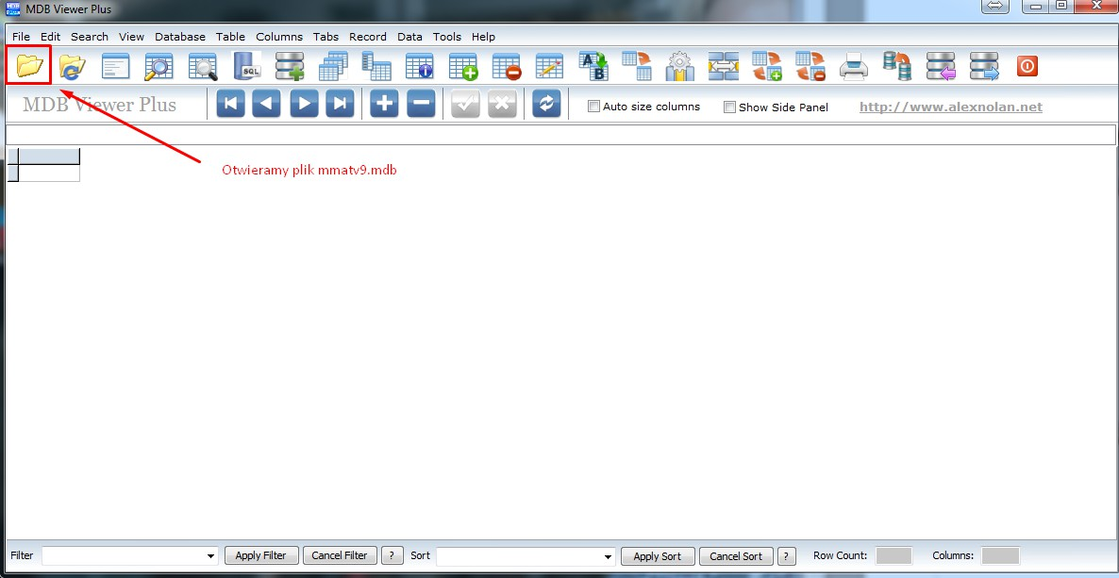
Task: Expand the Filter dropdown list
Action: (210, 557)
